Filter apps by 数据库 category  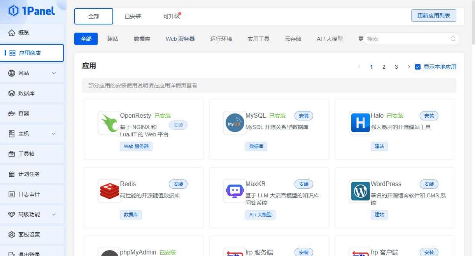click(x=142, y=39)
